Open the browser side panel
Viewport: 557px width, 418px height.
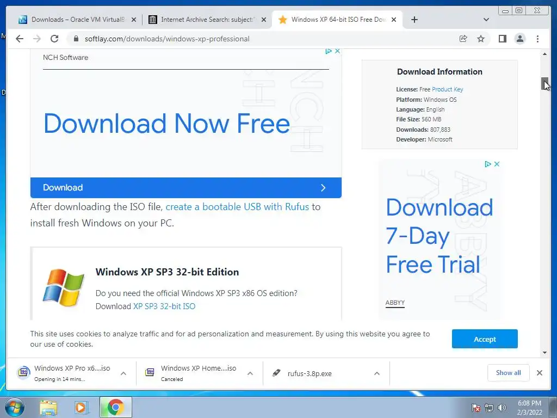click(x=502, y=39)
